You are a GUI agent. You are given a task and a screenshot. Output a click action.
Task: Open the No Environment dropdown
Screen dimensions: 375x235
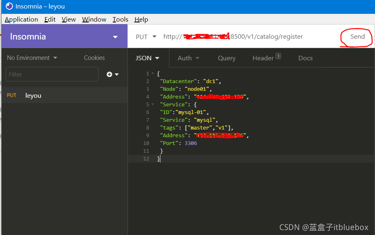point(32,58)
